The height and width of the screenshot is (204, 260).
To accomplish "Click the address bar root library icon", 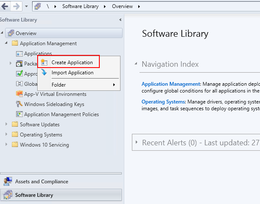I will (x=38, y=6).
